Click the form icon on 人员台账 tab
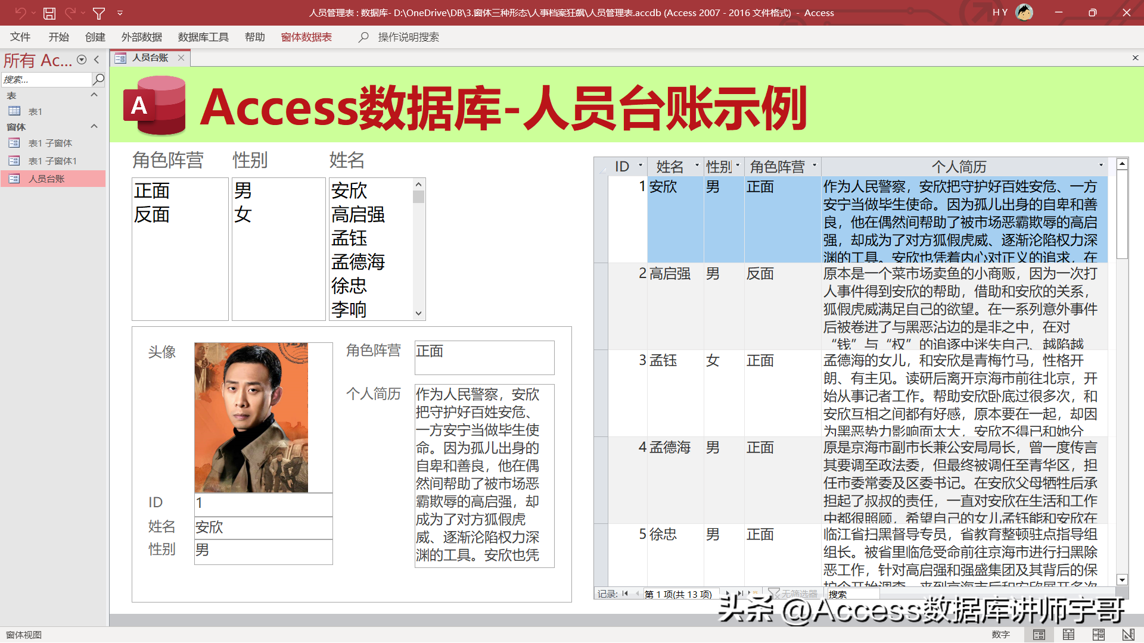 (120, 58)
